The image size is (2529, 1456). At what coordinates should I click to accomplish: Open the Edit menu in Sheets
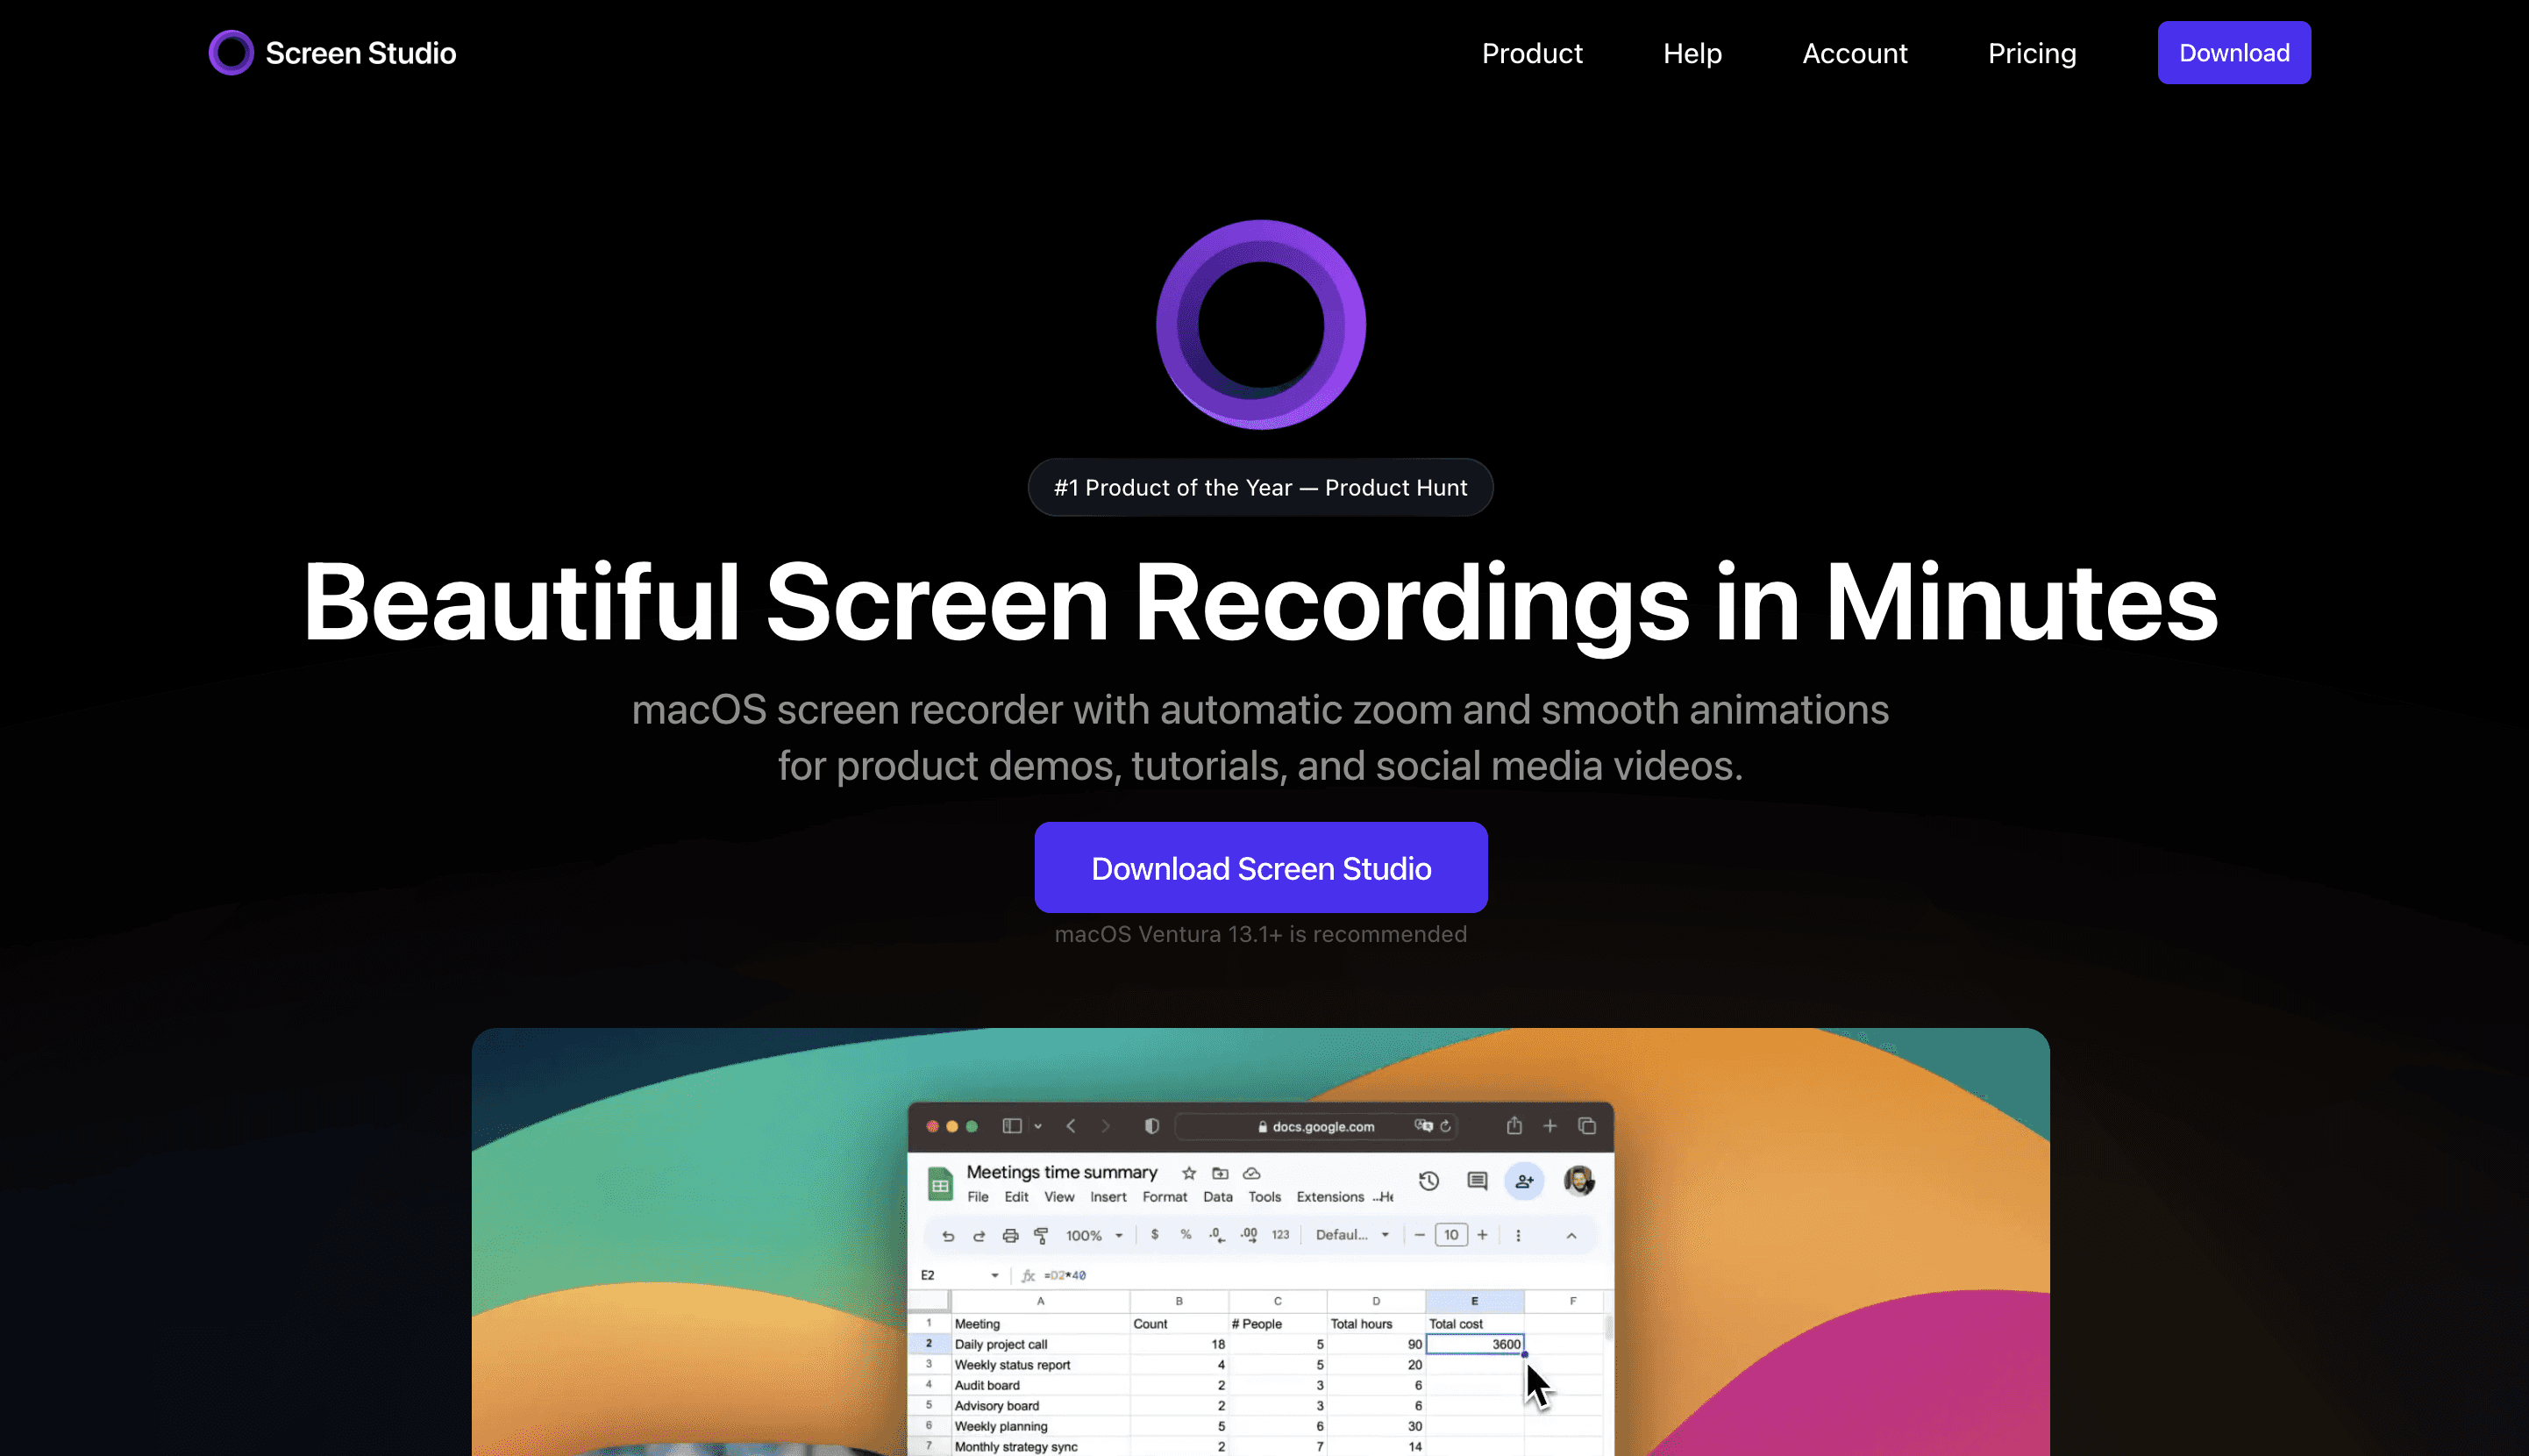(x=1016, y=1197)
